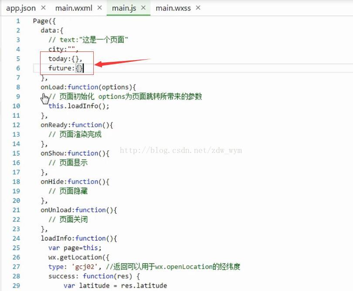Click the 'city:"",' code line
The width and height of the screenshot is (353, 291).
point(63,49)
